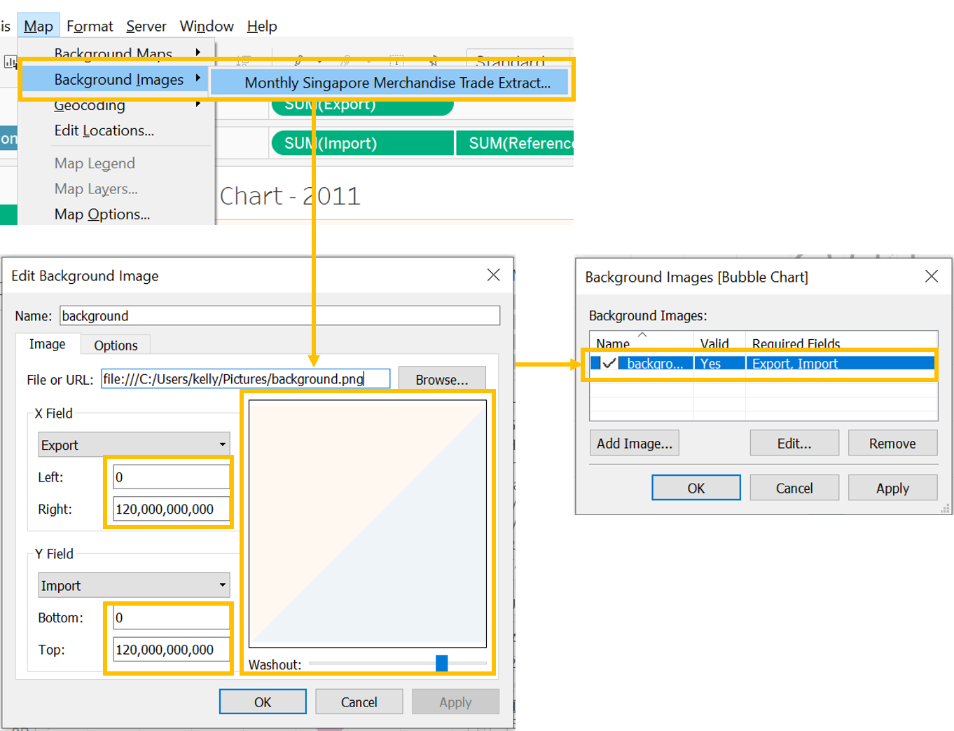The height and width of the screenshot is (731, 954).
Task: Open the X Field Export dropdown
Action: pos(134,445)
